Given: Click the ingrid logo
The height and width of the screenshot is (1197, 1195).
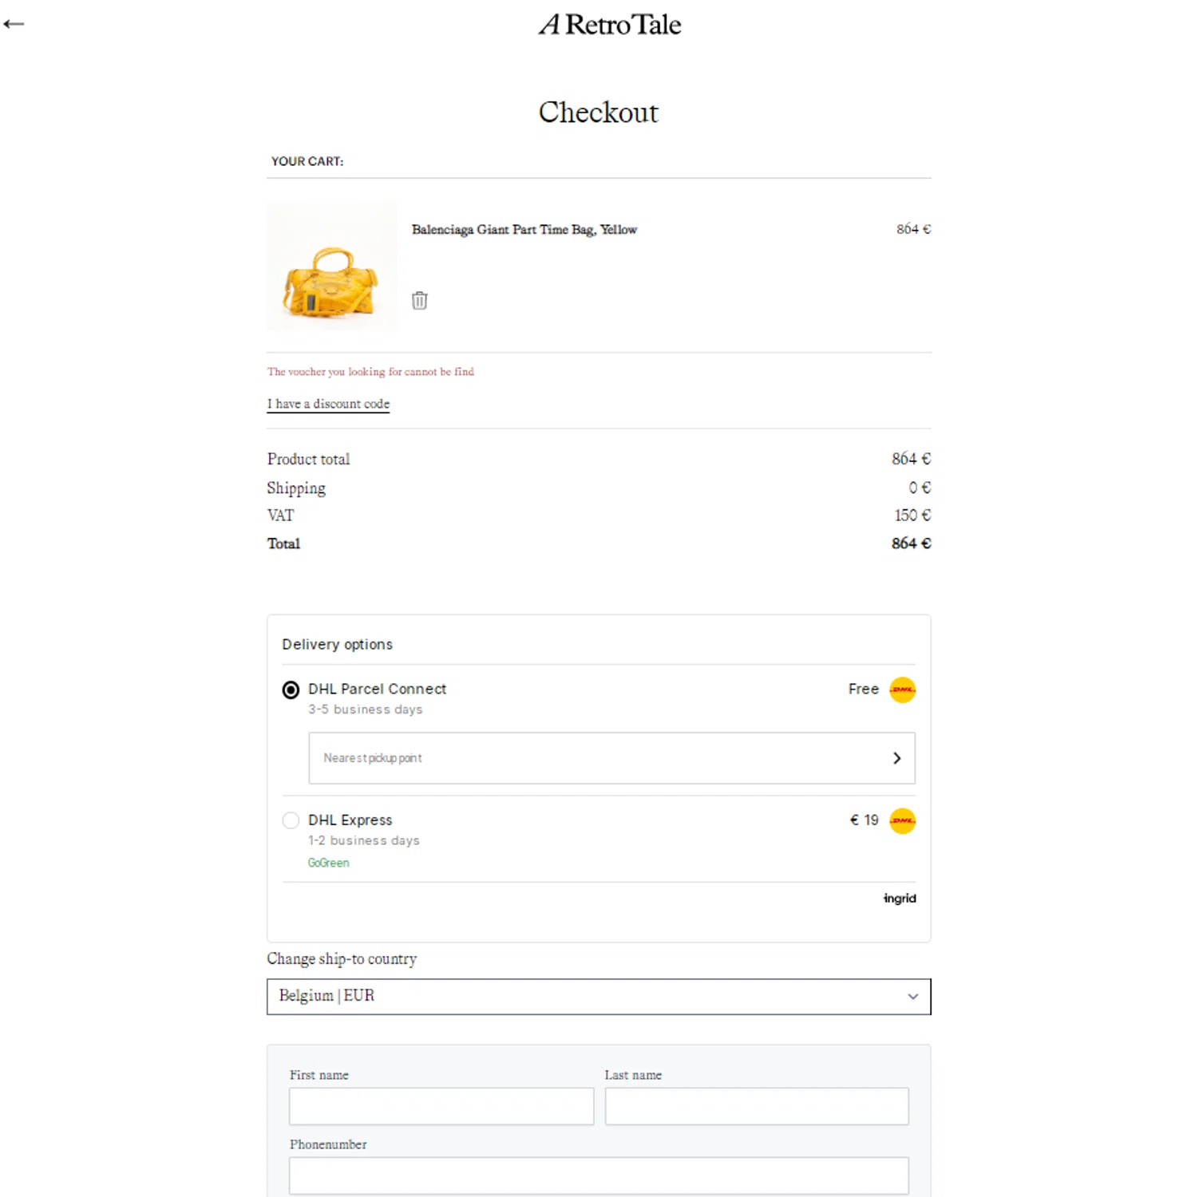Looking at the screenshot, I should [x=900, y=899].
